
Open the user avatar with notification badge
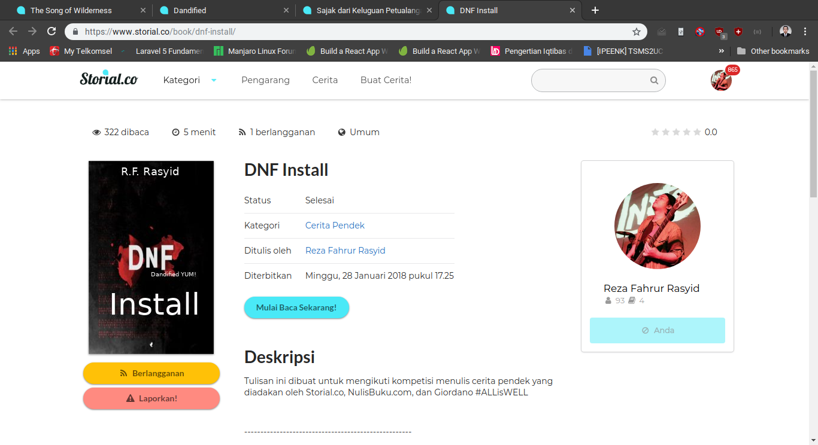tap(721, 80)
